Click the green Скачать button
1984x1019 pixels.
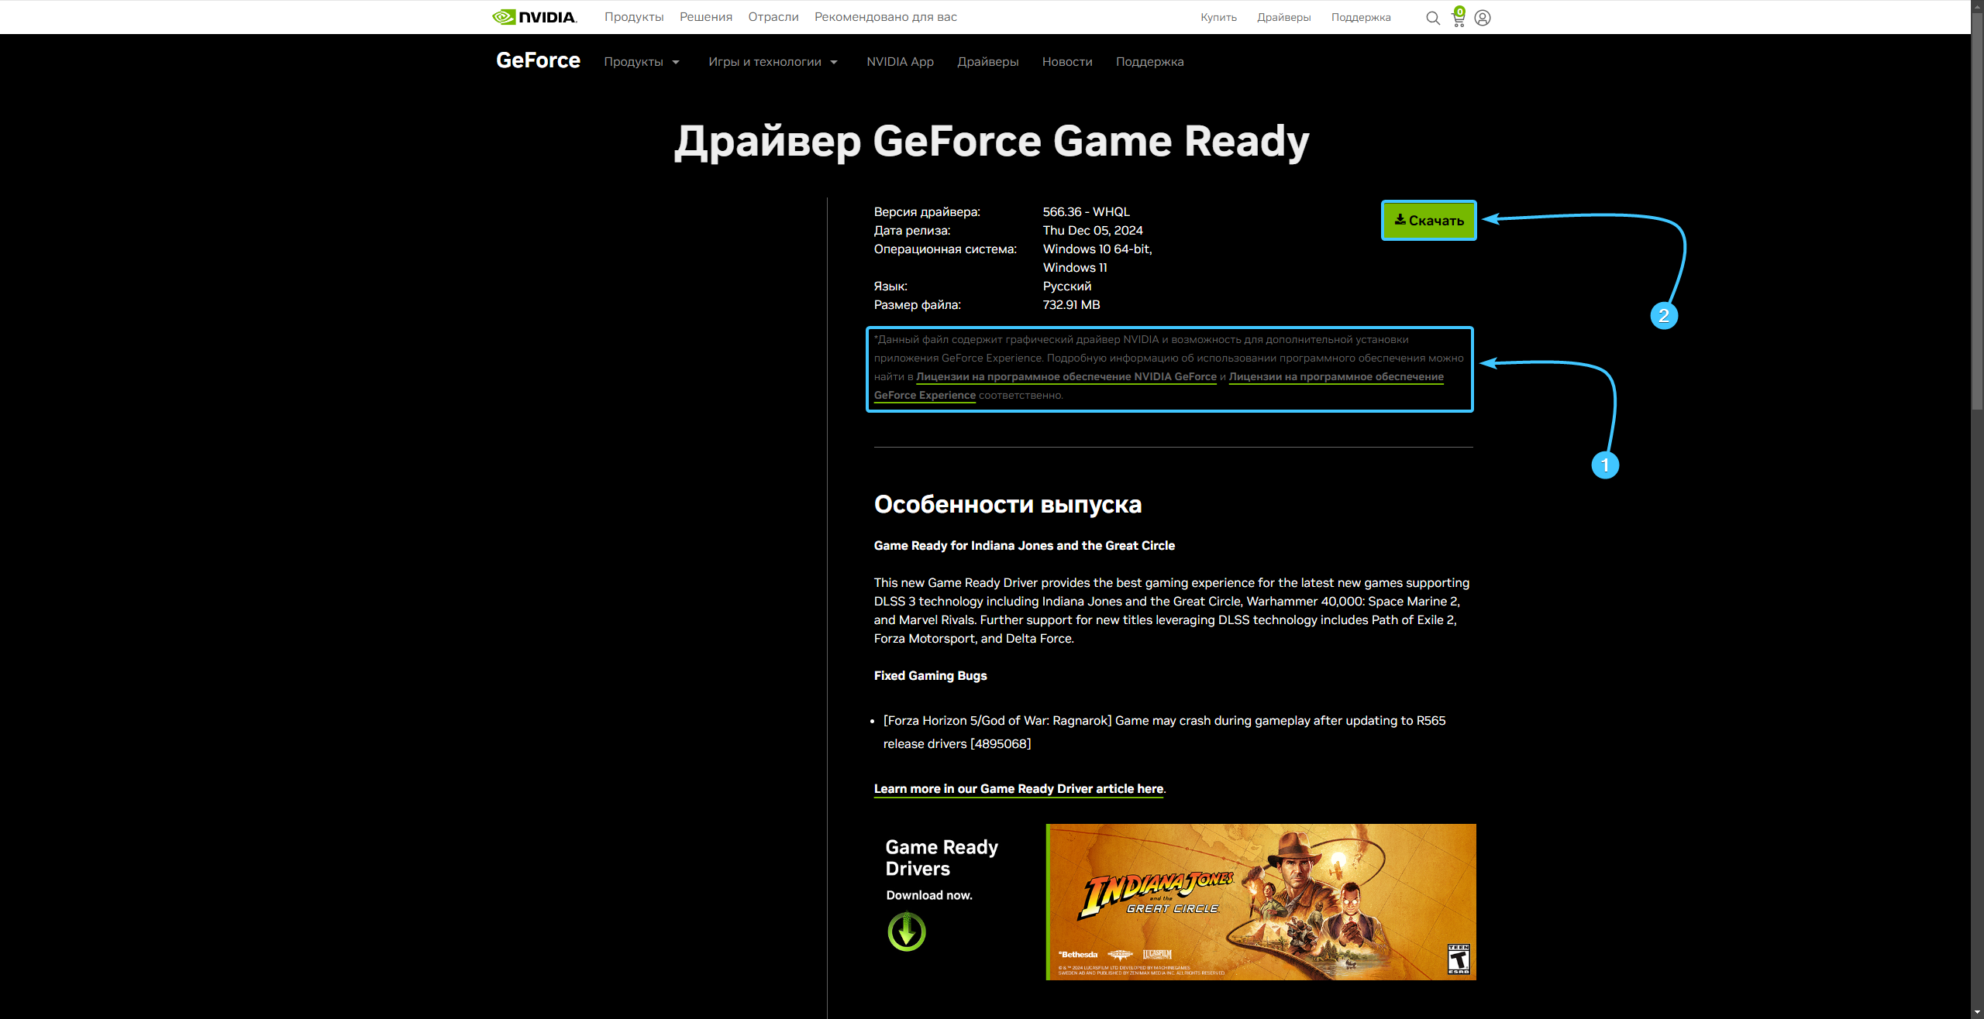point(1429,221)
